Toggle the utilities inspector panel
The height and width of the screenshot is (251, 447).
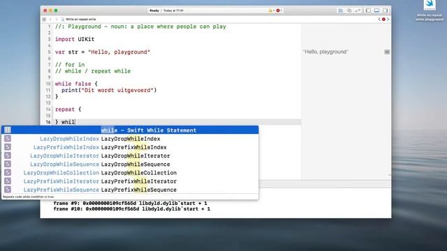385,10
